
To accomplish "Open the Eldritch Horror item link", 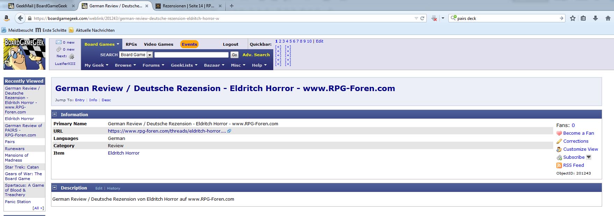I will click(x=123, y=153).
